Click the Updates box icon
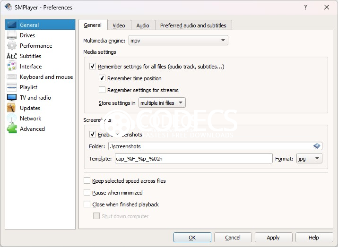Screen dimensions: 338x247 click(x=11, y=108)
